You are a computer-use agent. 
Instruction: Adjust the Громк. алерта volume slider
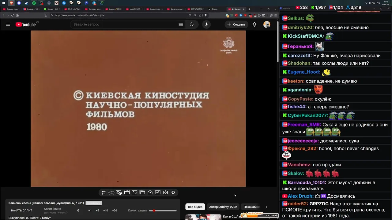click(x=163, y=211)
